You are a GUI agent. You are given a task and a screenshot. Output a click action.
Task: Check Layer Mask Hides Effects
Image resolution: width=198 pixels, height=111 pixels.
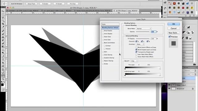pyautogui.click(x=136, y=54)
